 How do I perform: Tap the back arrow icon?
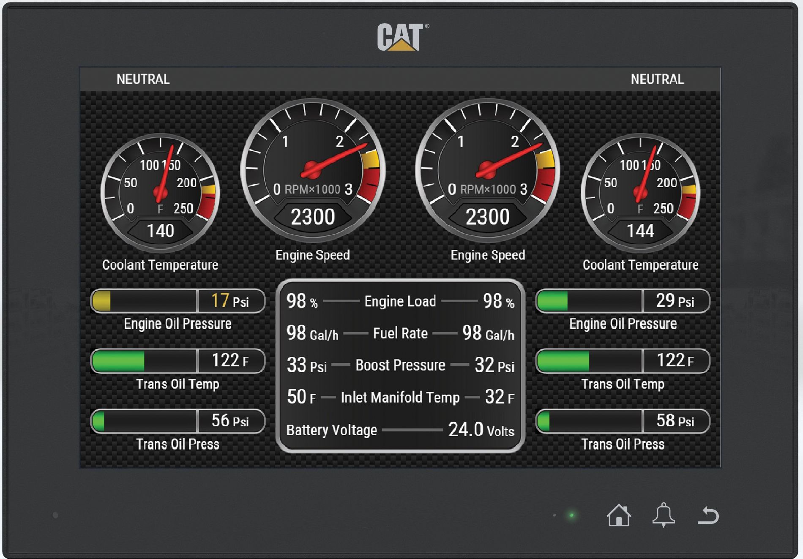pos(708,515)
